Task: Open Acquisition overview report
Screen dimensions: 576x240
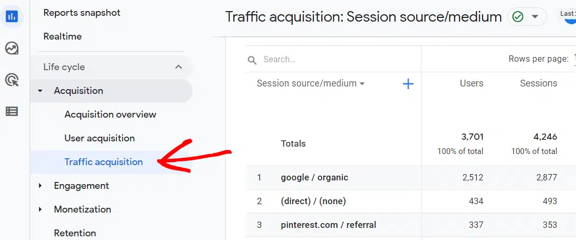Action: coord(110,114)
